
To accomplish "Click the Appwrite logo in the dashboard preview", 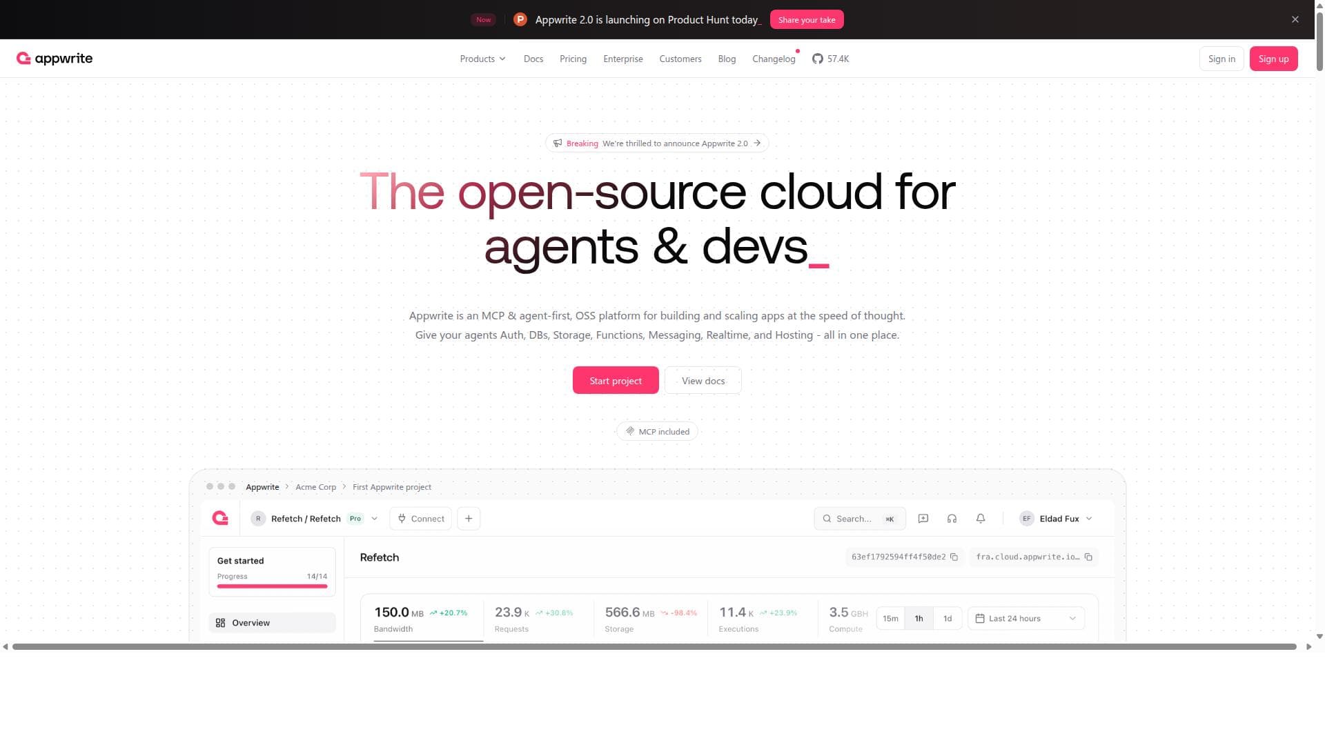I will point(220,518).
